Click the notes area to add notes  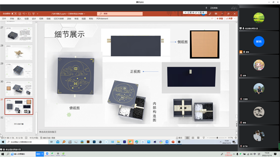[x=48, y=132]
